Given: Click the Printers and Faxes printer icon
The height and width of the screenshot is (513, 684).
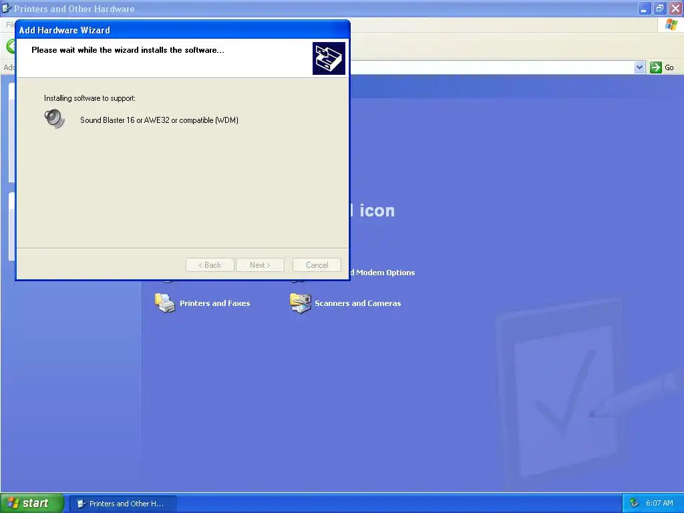Looking at the screenshot, I should coord(165,303).
